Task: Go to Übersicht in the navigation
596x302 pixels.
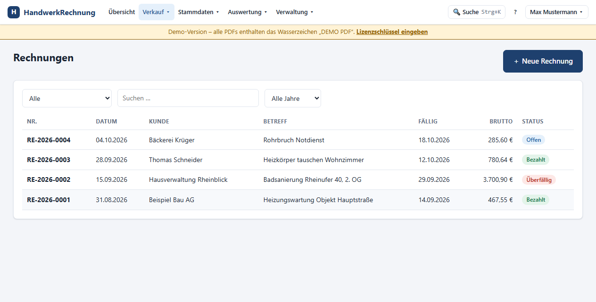Action: click(122, 12)
